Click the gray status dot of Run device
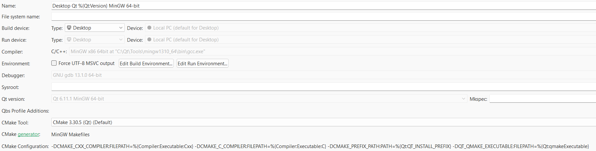Screen dimensions: 596x151 click(x=149, y=40)
